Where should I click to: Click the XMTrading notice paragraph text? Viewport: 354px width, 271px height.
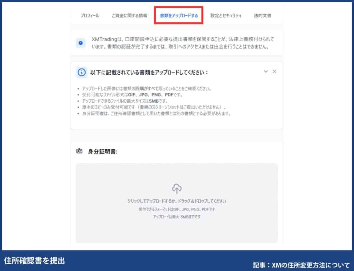click(183, 43)
